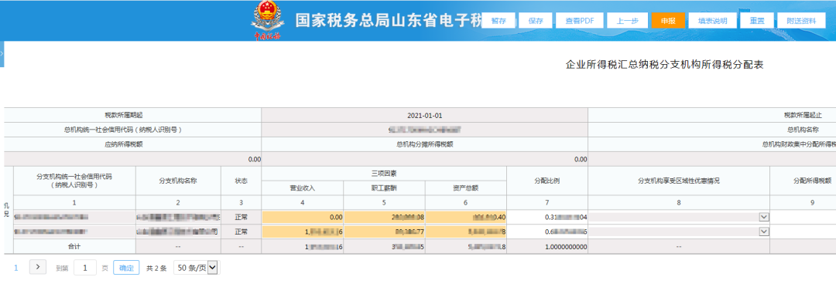Edit first row 资产总额 cell
This screenshot has width=836, height=294.
[466, 217]
